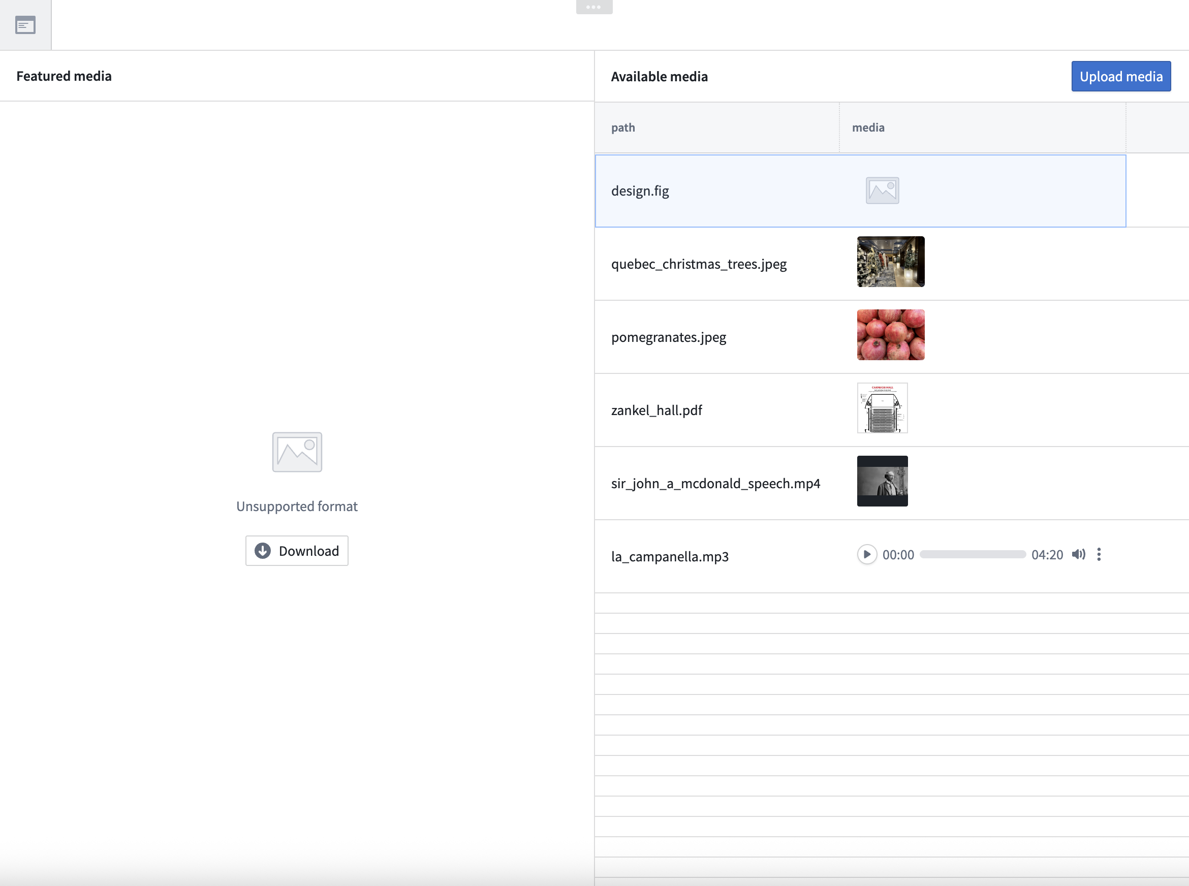The image size is (1189, 886).
Task: Select the la_campanella.mp3 file name
Action: 669,557
